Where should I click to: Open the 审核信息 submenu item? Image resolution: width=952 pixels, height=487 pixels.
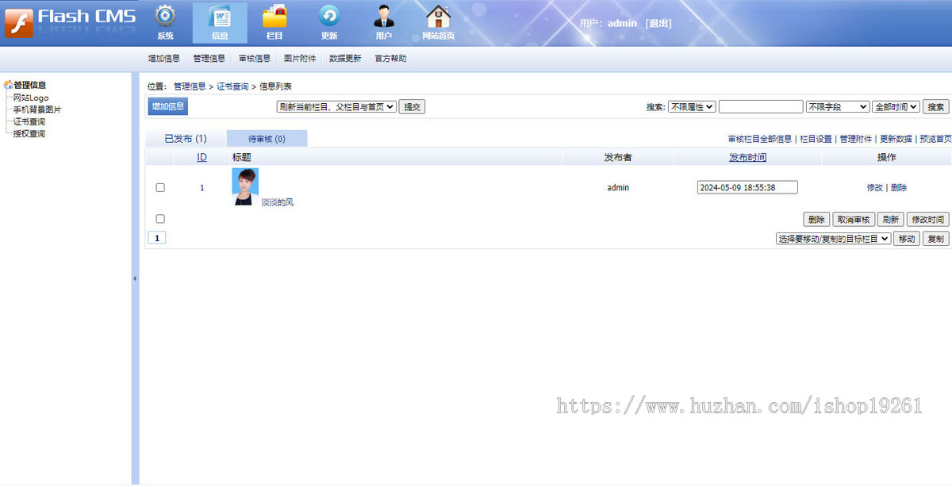pyautogui.click(x=254, y=59)
